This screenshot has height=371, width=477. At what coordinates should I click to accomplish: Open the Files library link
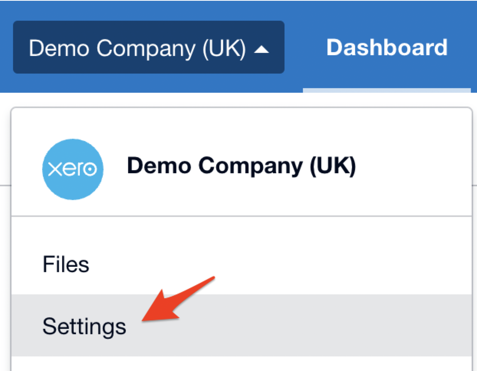coord(66,264)
